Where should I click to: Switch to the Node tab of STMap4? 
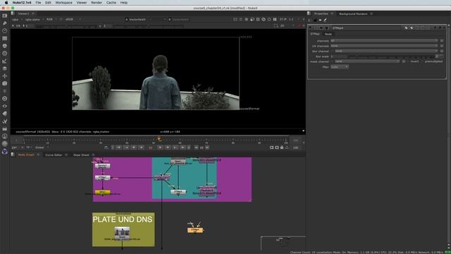tap(328, 34)
